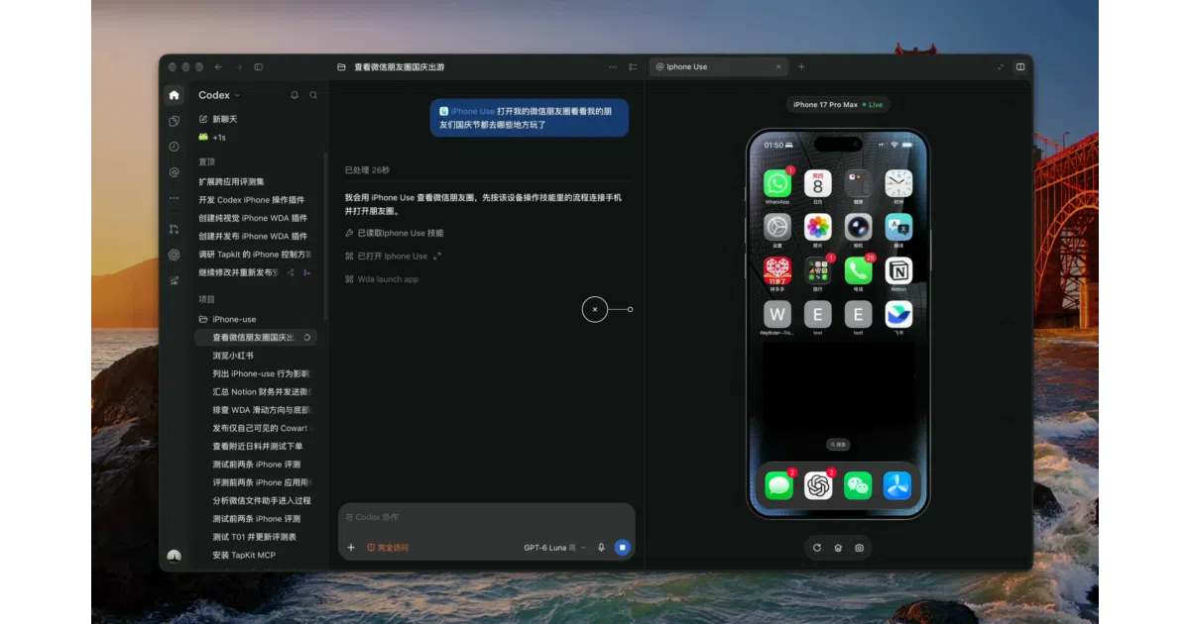Tap blue pinwheel app in iPhone dock
Viewport: 1190px width, 624px height.
click(897, 485)
